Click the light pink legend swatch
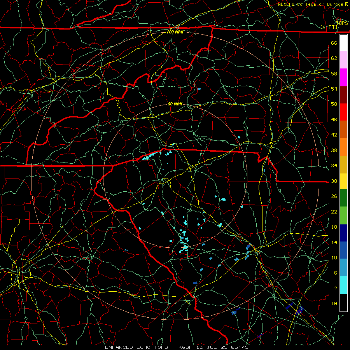The height and width of the screenshot is (350, 350). tap(343, 60)
